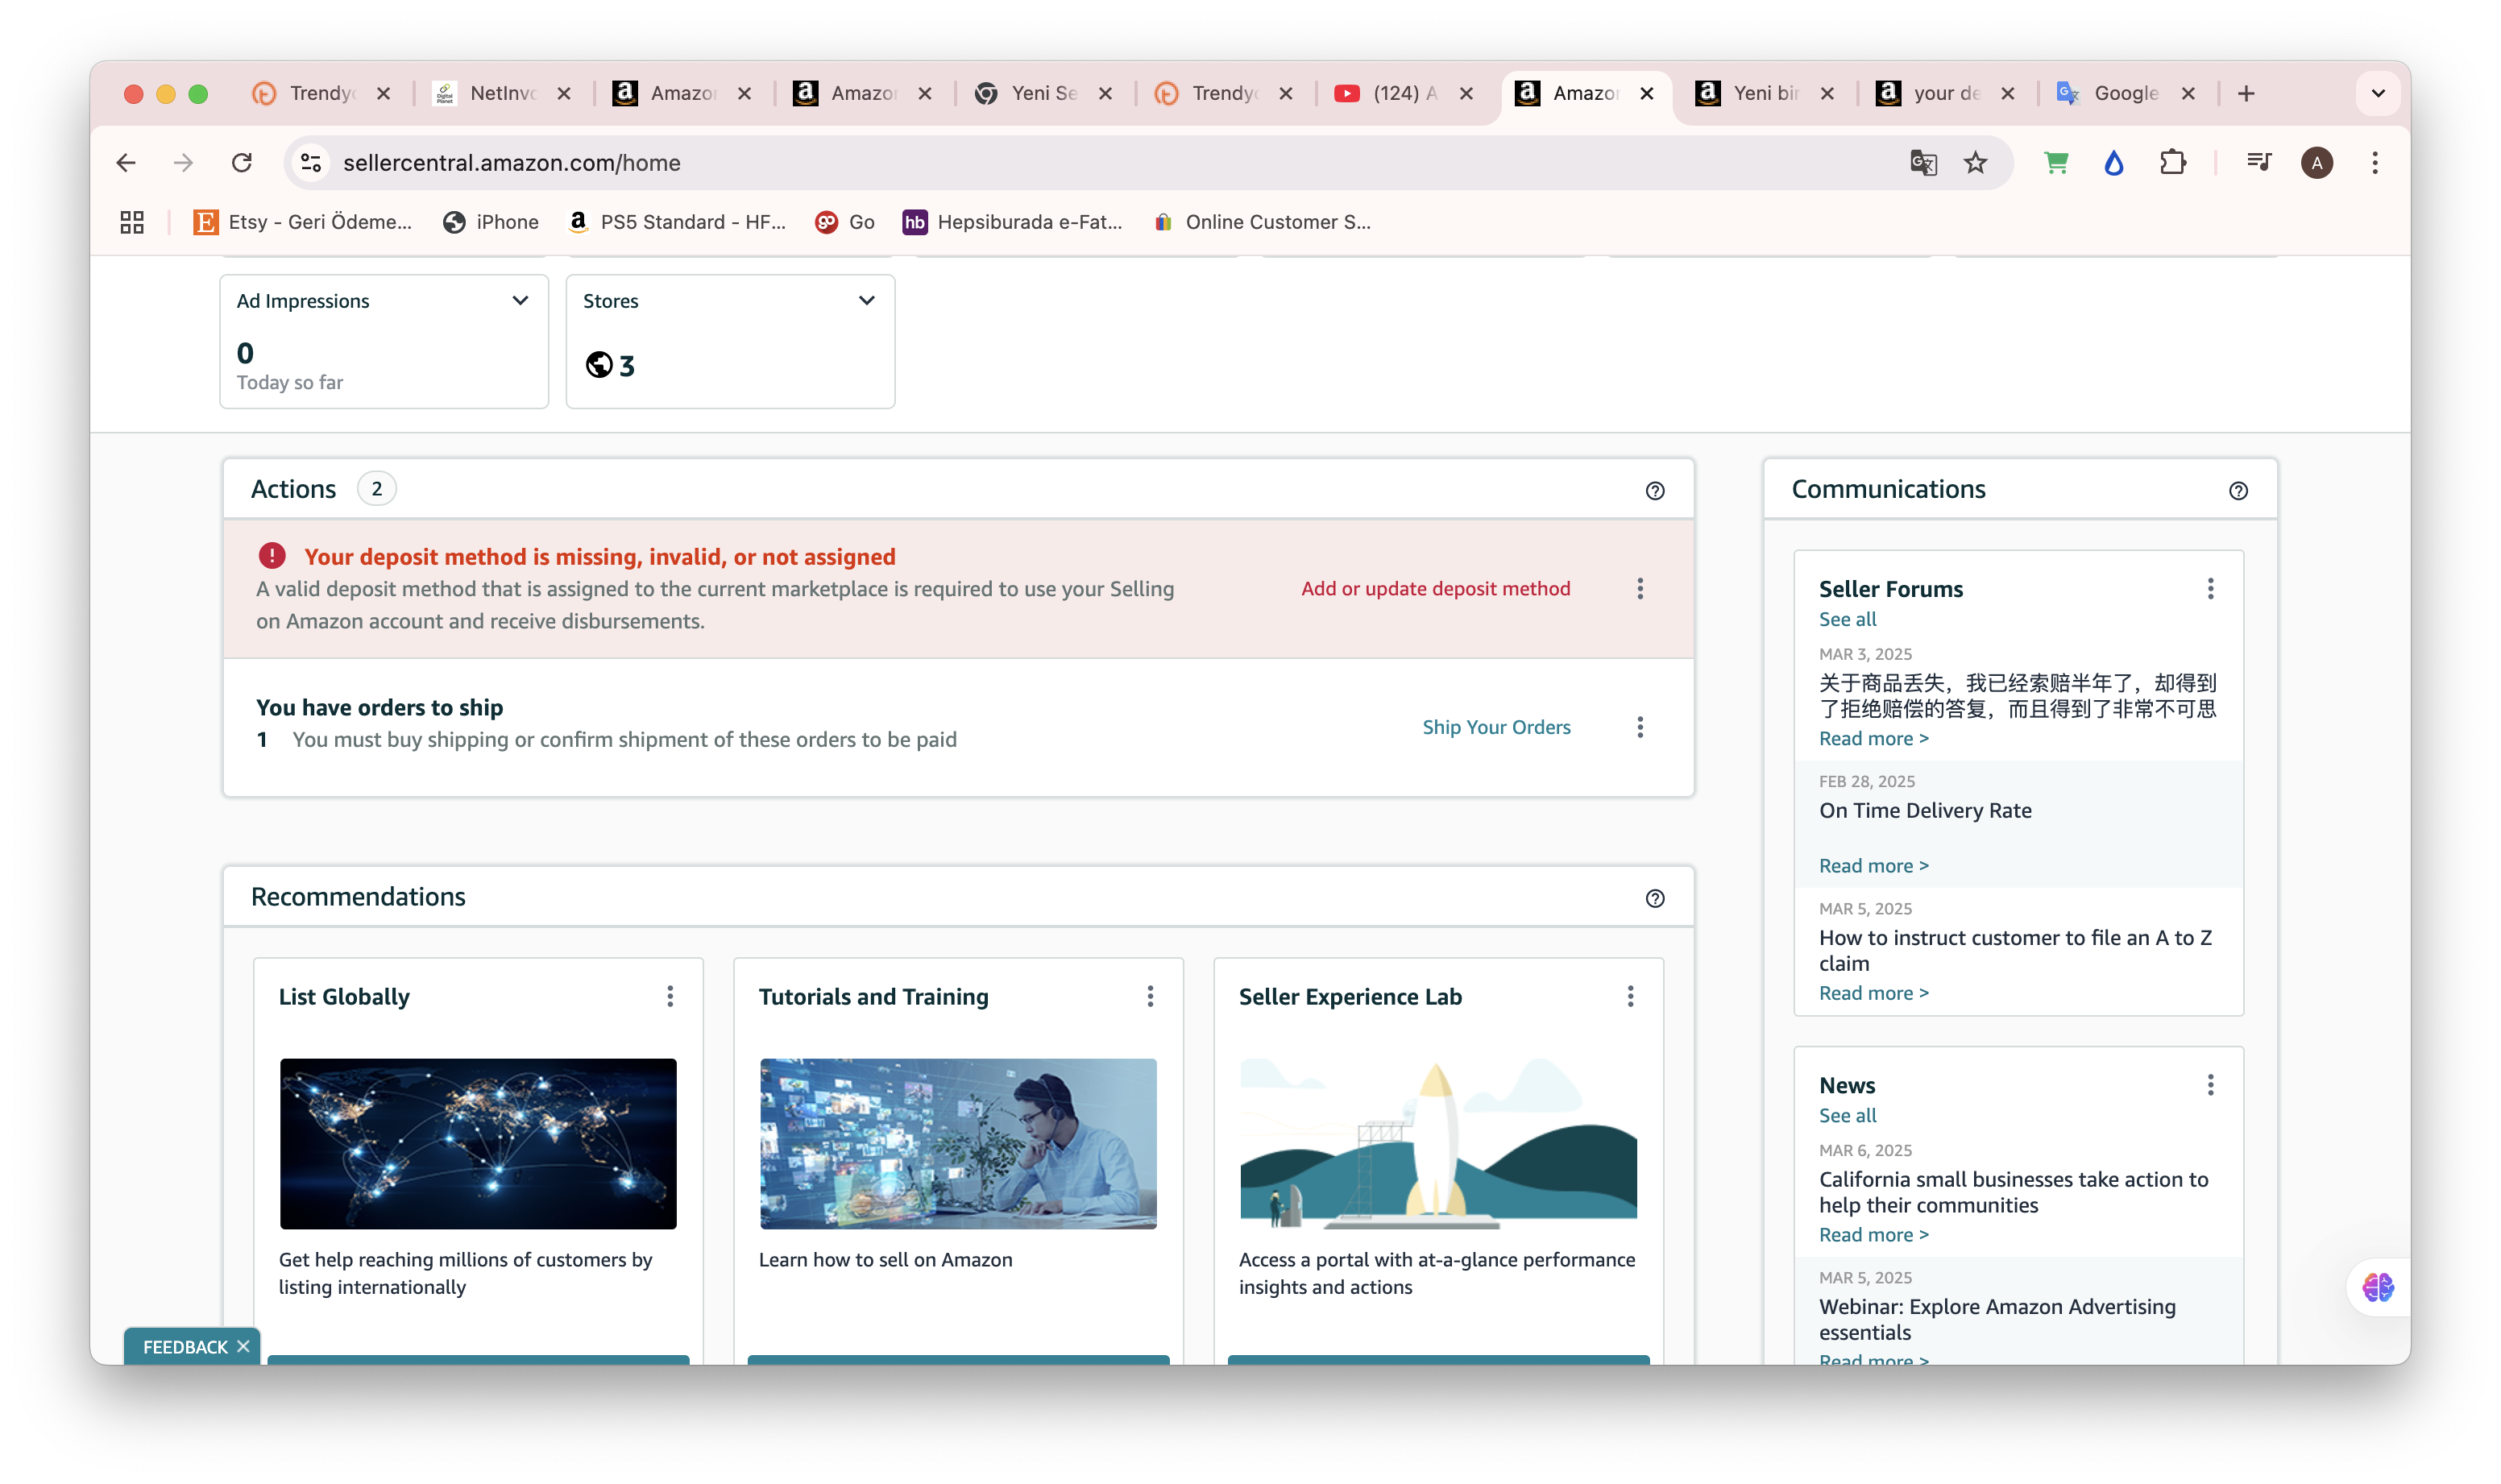The height and width of the screenshot is (1484, 2501).
Task: Dismiss the FEEDBACK tab with X
Action: coord(243,1347)
